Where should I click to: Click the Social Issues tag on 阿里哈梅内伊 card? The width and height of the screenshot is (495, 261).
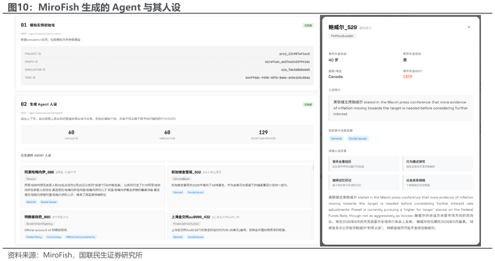tap(49, 202)
